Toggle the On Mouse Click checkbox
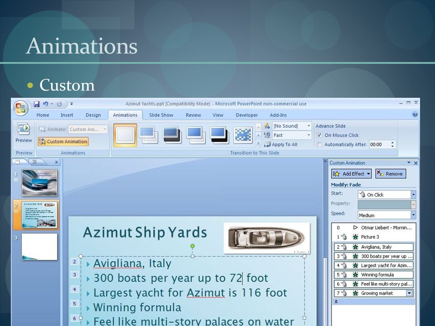 [319, 135]
